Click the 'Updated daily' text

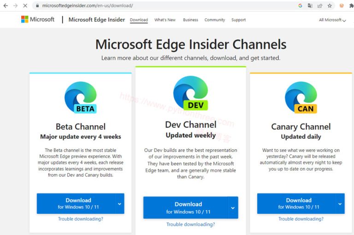301,137
